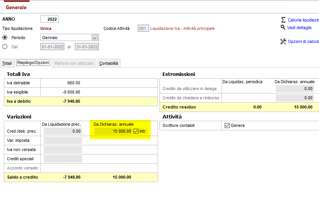Click the Credito da utilizzare in delega field
This screenshot has height=202, width=319.
[294, 89]
